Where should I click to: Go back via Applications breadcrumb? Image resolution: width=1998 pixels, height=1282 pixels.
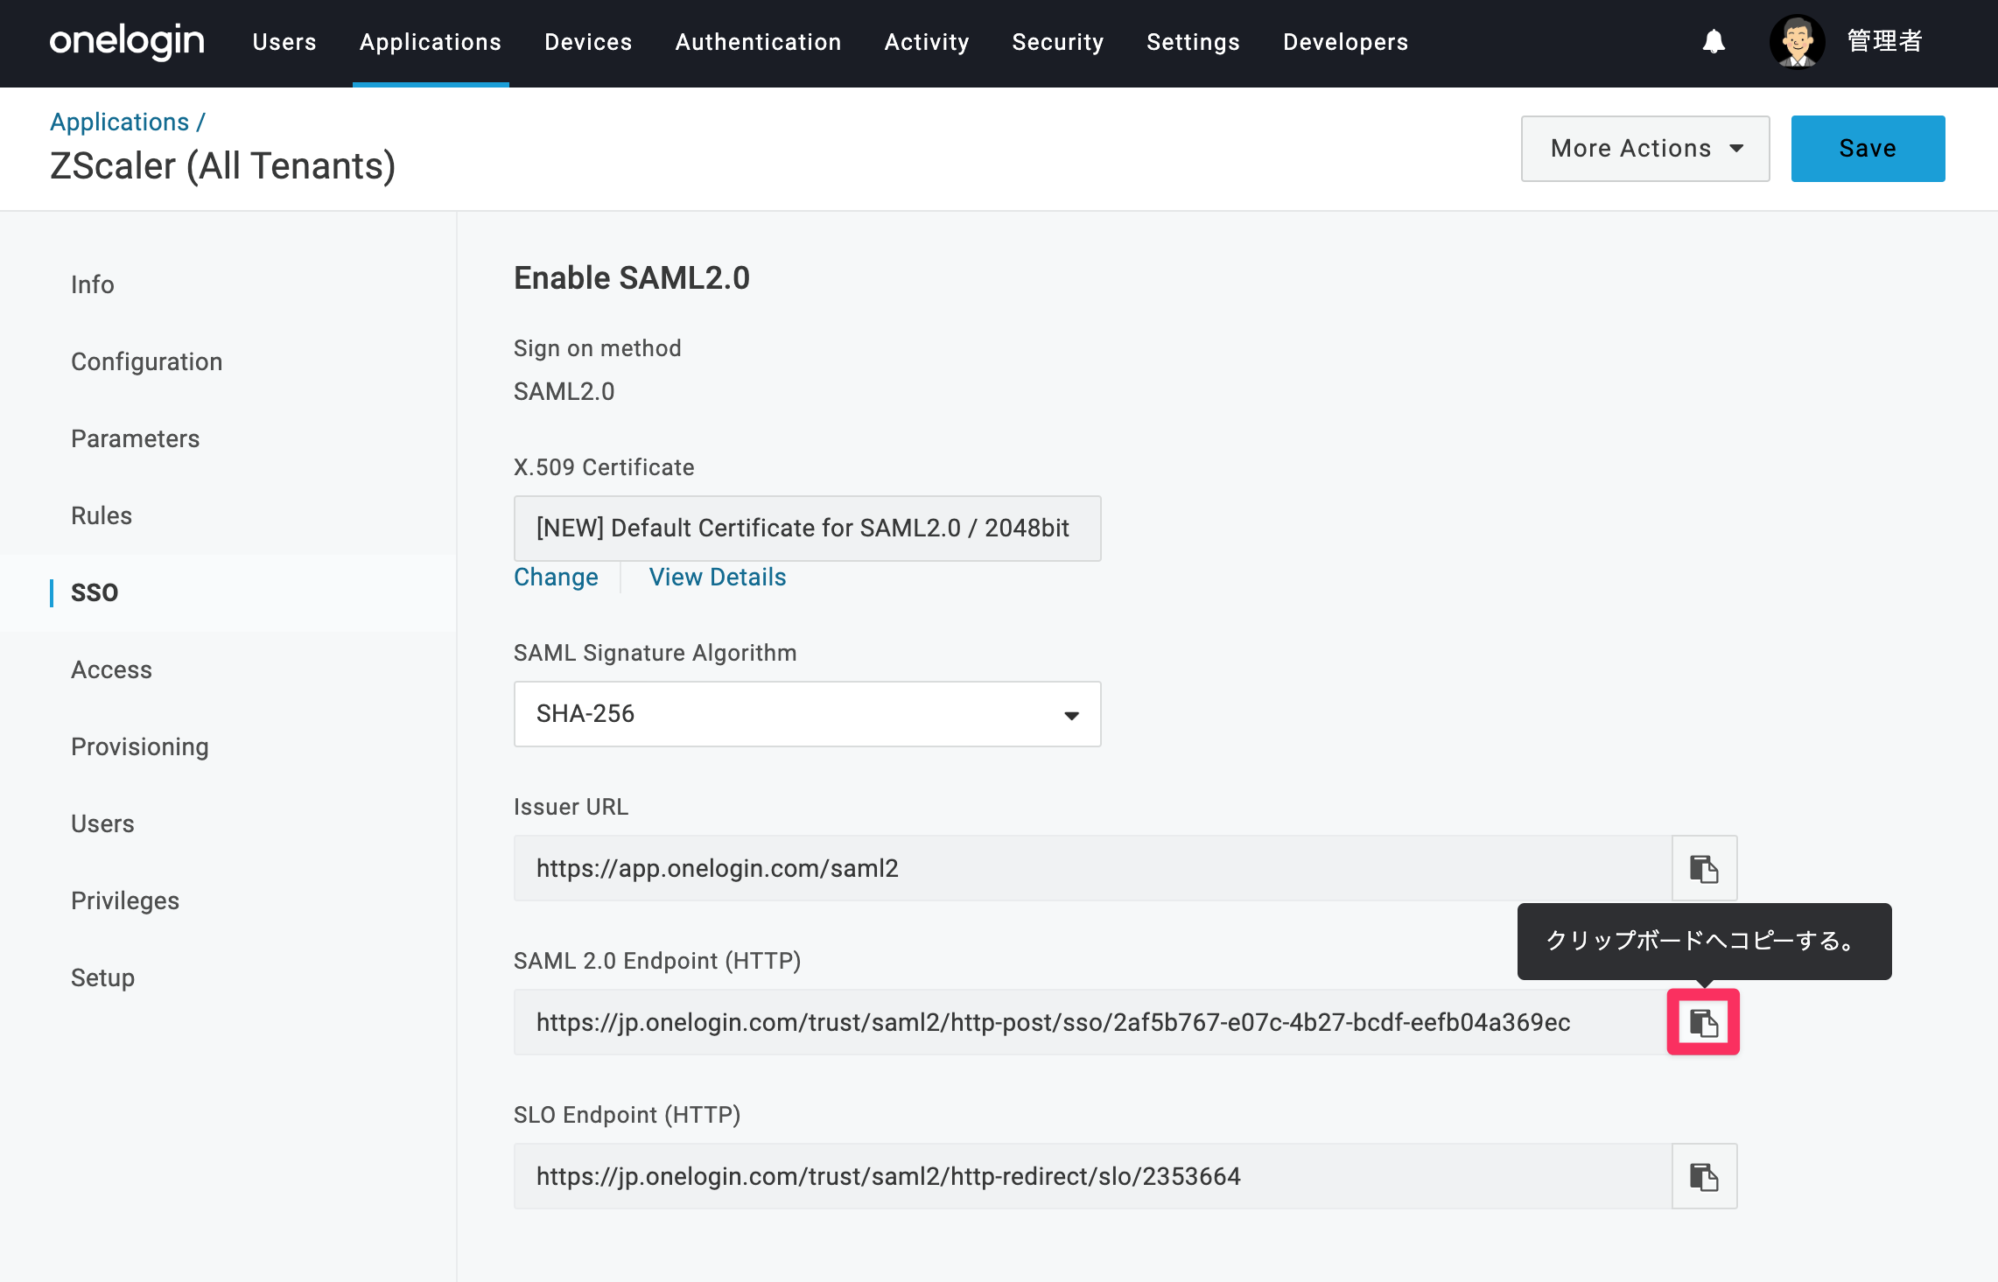pos(119,122)
